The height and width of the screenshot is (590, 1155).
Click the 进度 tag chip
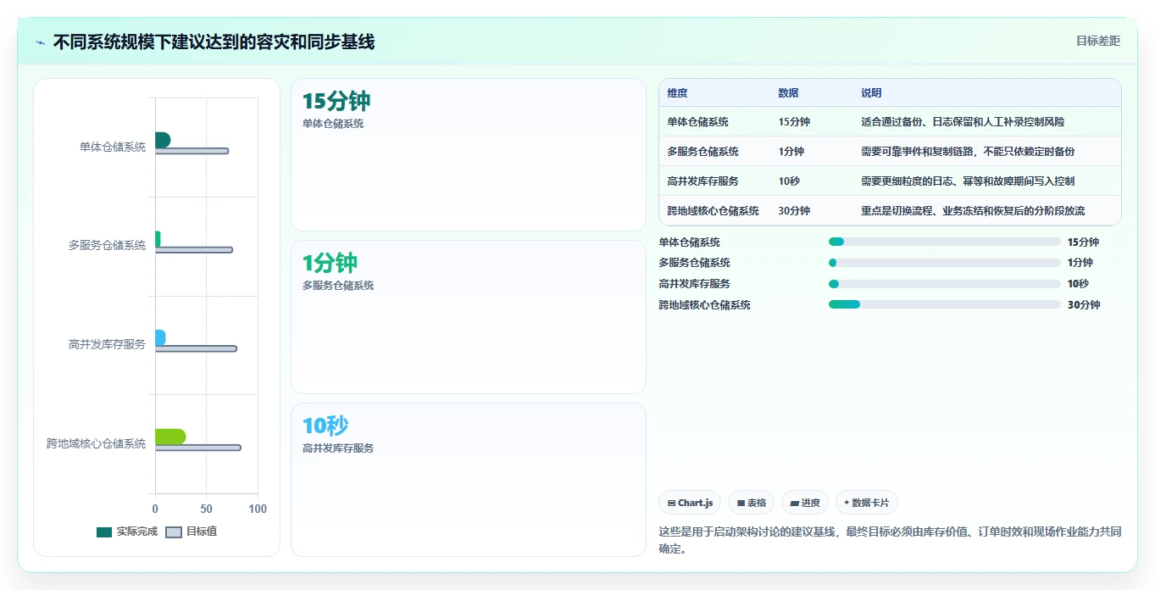pos(804,503)
